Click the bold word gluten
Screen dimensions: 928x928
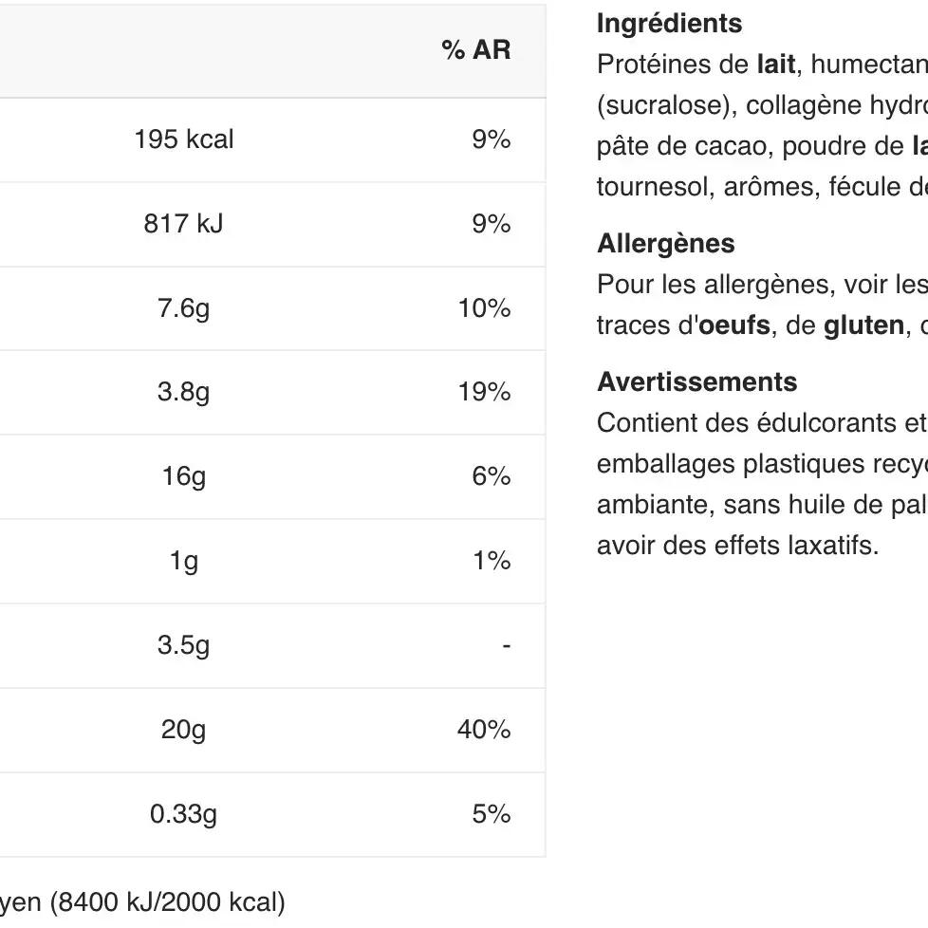click(x=863, y=325)
